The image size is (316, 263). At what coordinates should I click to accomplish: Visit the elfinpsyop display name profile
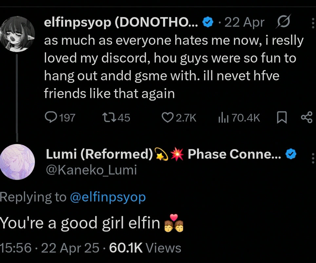point(121,22)
